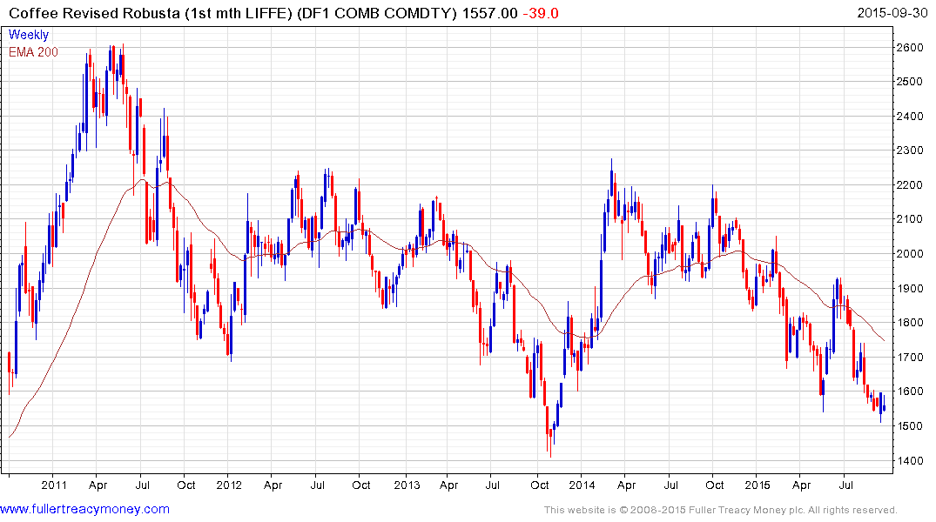Click the price change value -39.0

click(540, 13)
